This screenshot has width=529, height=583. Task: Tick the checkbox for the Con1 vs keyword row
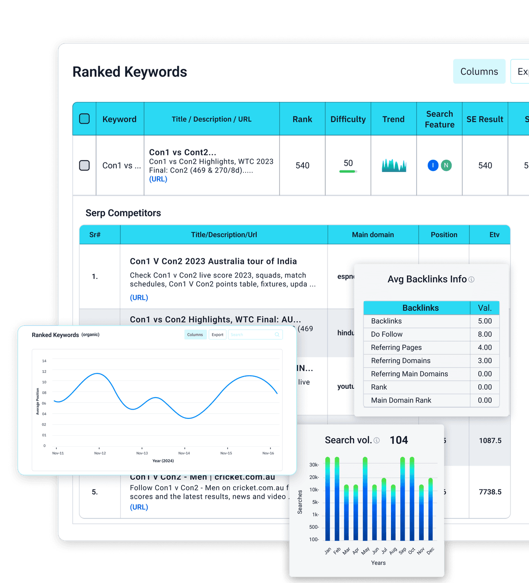coord(84,165)
